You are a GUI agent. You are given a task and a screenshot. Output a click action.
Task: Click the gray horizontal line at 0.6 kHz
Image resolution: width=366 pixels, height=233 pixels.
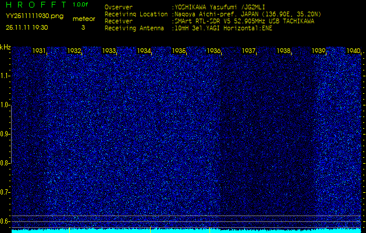[x=186, y=221]
